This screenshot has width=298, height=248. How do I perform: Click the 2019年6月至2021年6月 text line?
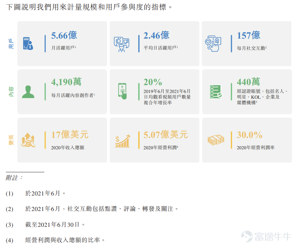click(x=167, y=91)
